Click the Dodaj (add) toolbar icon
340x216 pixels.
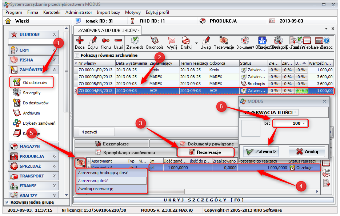[80, 41]
